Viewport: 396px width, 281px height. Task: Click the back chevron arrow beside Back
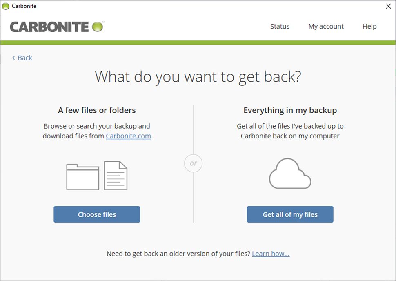pyautogui.click(x=13, y=58)
